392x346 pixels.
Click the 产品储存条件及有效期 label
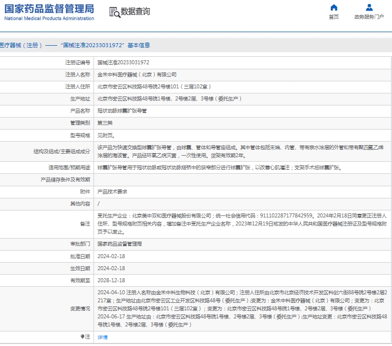tap(65, 180)
